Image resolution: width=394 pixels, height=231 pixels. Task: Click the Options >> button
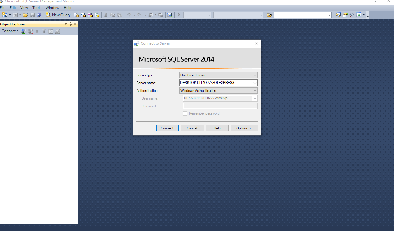(244, 128)
